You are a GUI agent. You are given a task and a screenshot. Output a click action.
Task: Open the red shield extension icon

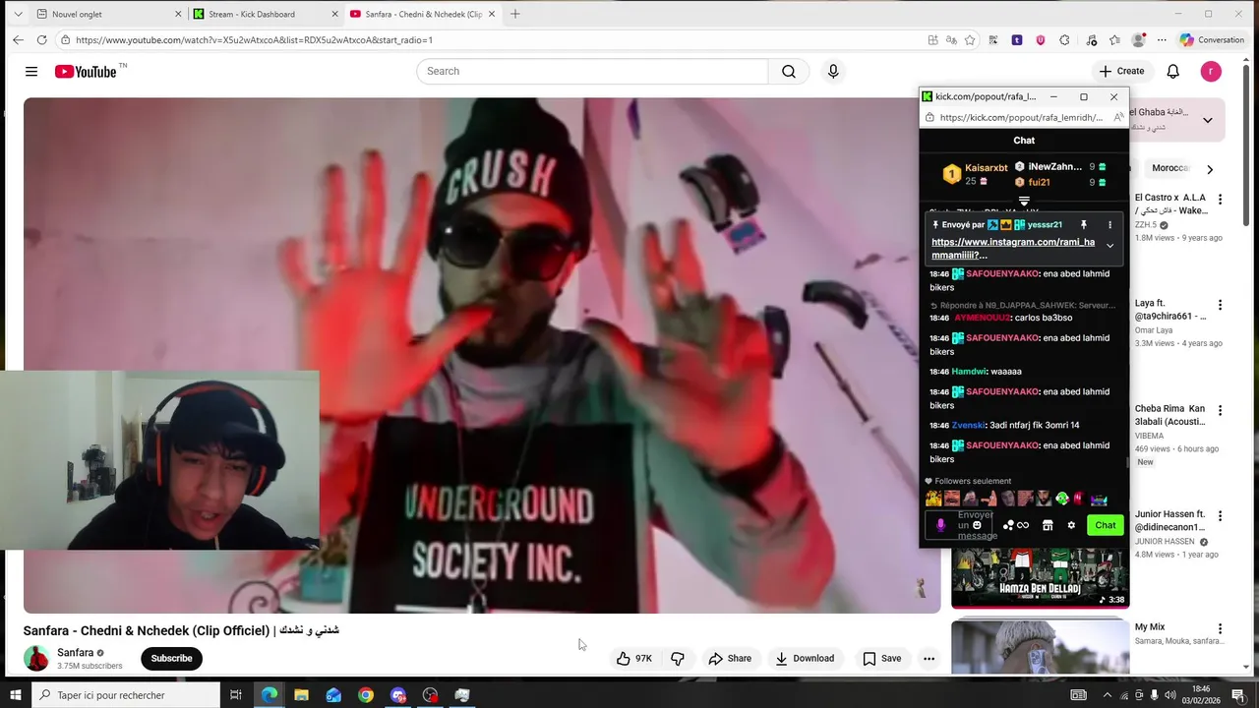point(1041,40)
